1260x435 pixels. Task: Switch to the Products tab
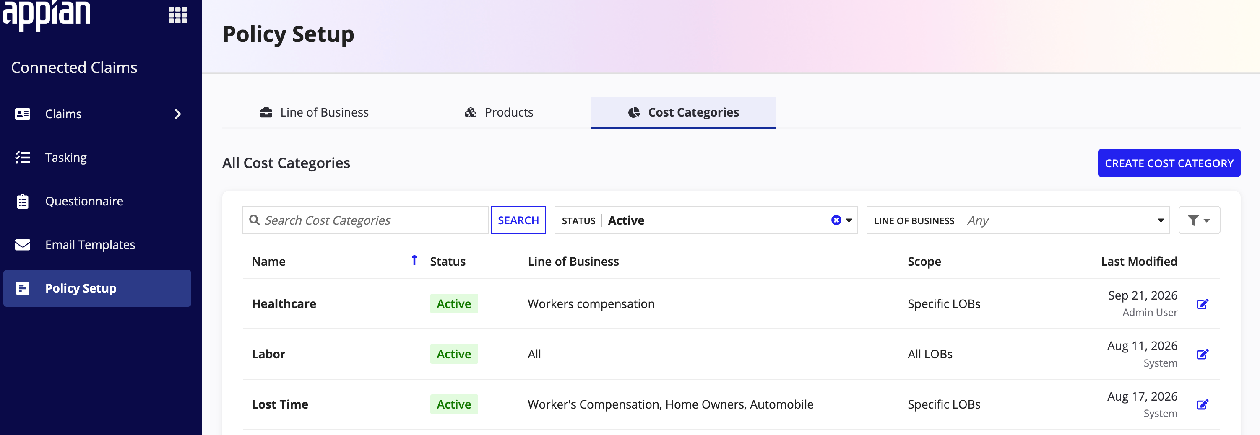pyautogui.click(x=498, y=112)
